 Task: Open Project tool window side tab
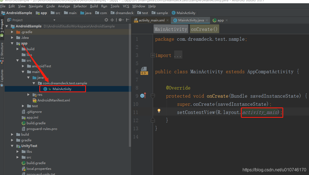click(2, 28)
